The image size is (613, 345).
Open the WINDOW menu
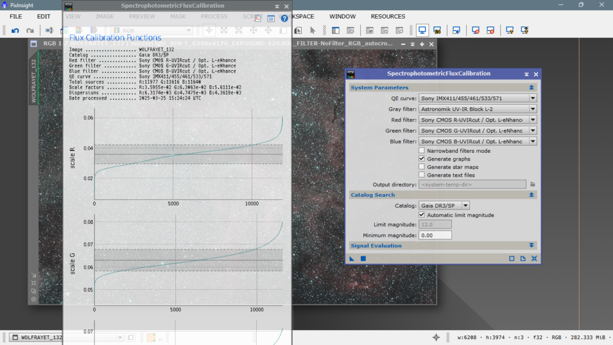click(x=342, y=16)
